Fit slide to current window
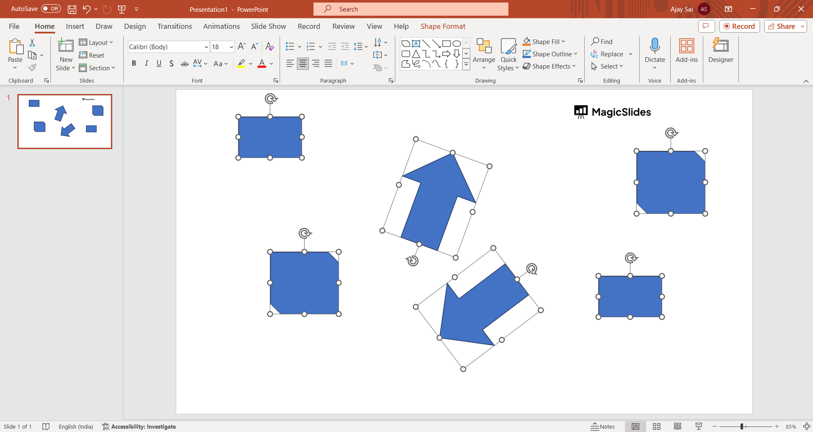The width and height of the screenshot is (813, 432). 807,426
